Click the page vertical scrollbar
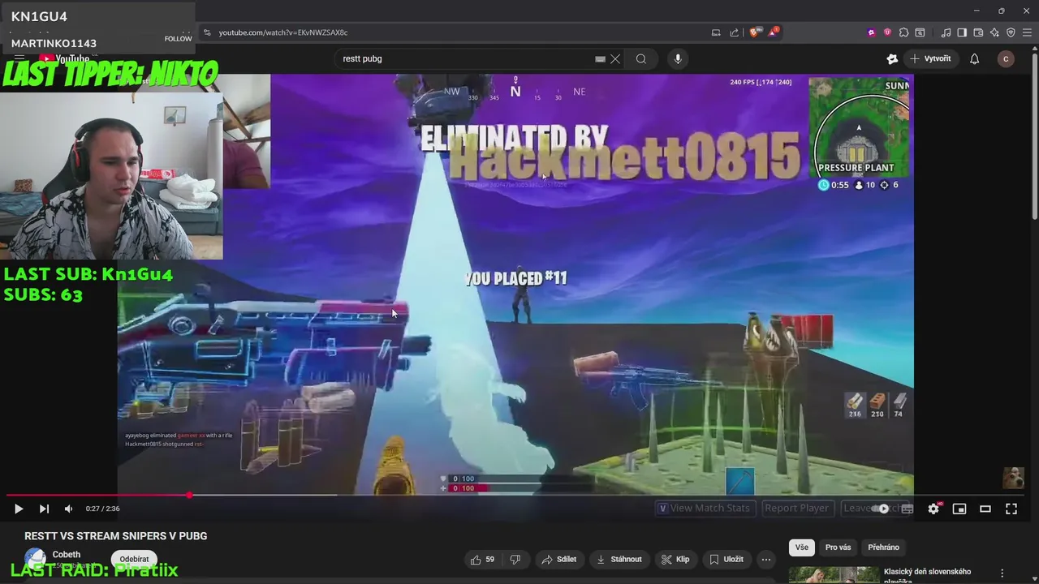 (x=1034, y=138)
